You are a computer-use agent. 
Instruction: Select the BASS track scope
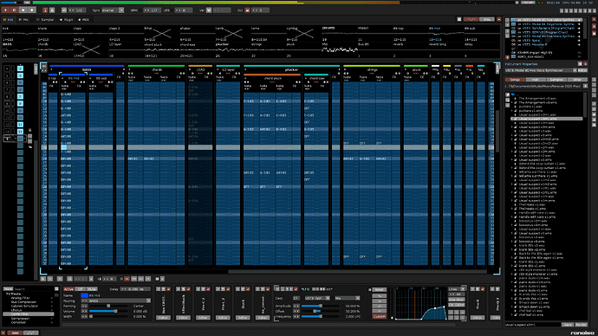pyautogui.click(x=19, y=50)
